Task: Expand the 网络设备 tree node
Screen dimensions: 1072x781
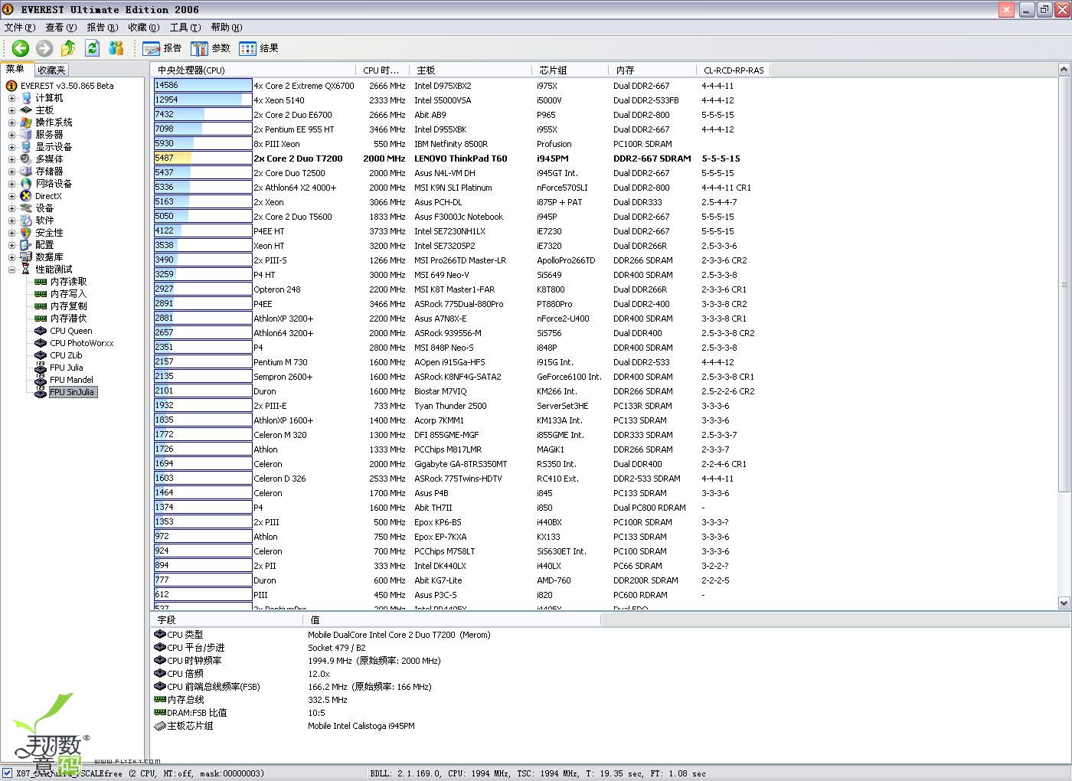Action: [x=11, y=184]
